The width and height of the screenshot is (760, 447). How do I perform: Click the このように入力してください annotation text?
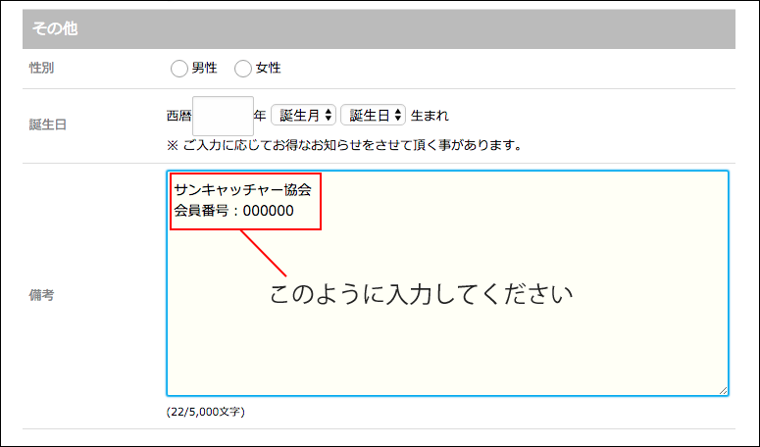tap(421, 294)
